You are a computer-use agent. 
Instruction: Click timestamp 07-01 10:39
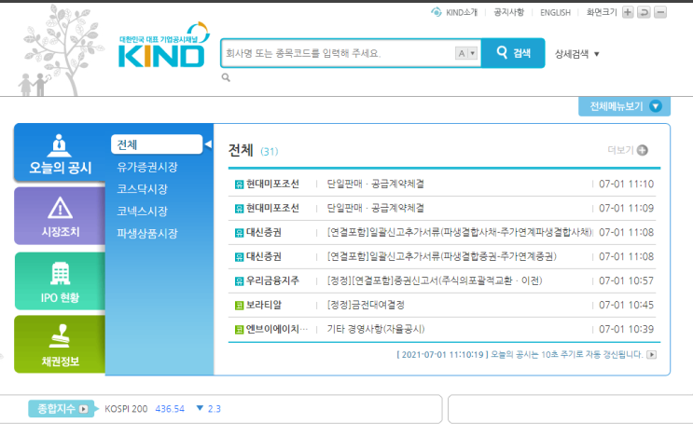click(626, 329)
